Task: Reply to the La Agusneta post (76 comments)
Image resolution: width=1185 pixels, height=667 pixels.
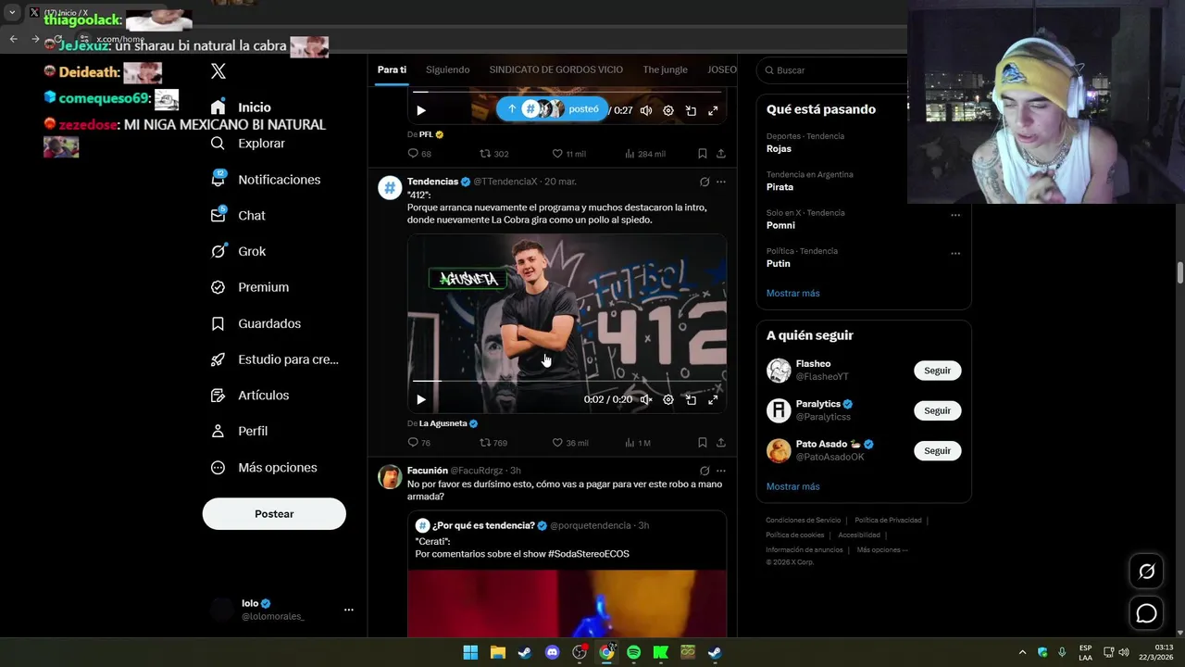Action: 419,443
